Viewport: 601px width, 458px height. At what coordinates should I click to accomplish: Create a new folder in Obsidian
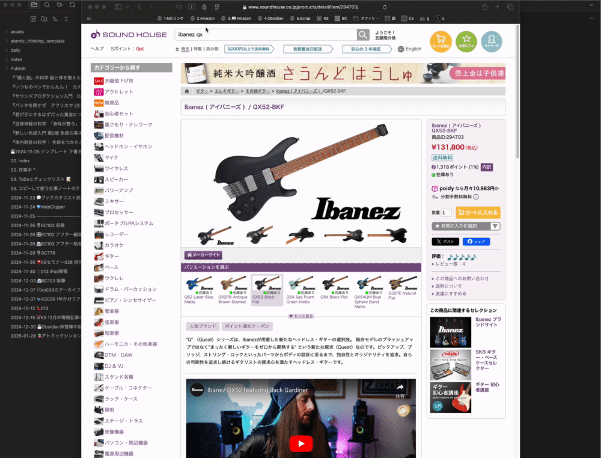(x=44, y=19)
